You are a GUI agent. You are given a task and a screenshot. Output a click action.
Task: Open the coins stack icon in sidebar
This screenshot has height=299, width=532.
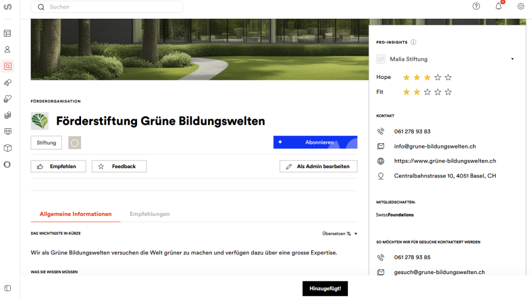coord(7,115)
